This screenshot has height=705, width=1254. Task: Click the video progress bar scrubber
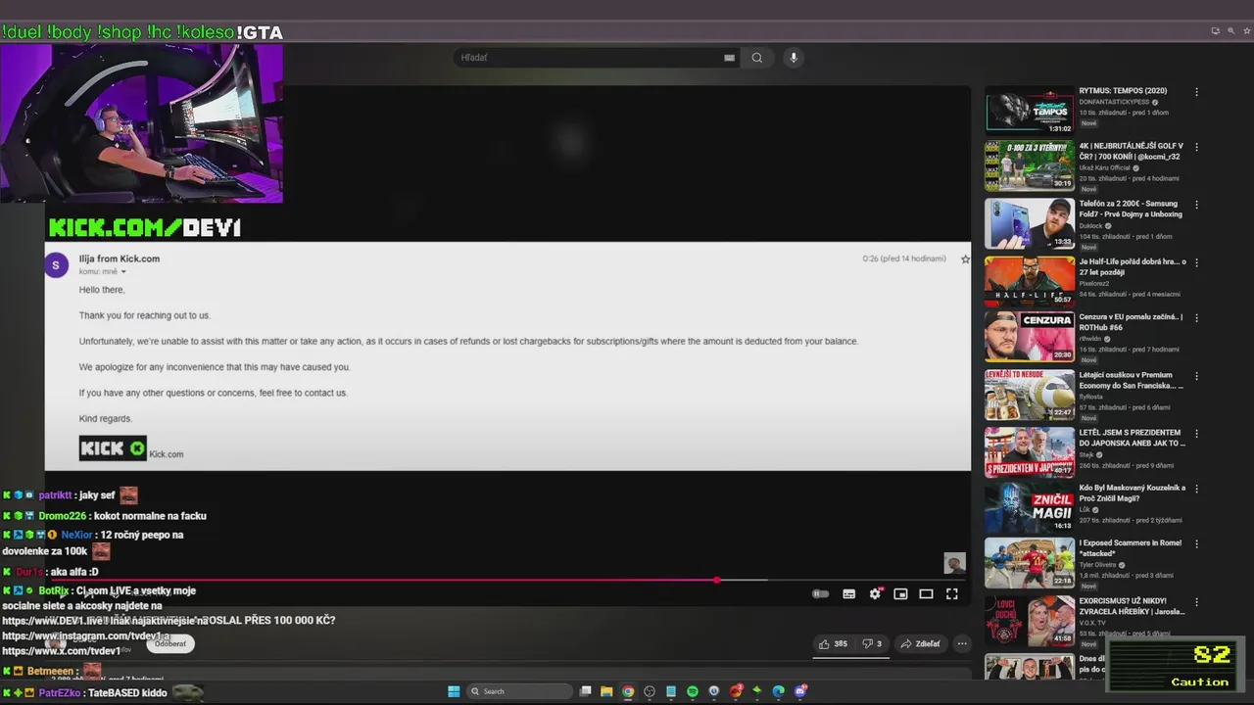click(717, 580)
